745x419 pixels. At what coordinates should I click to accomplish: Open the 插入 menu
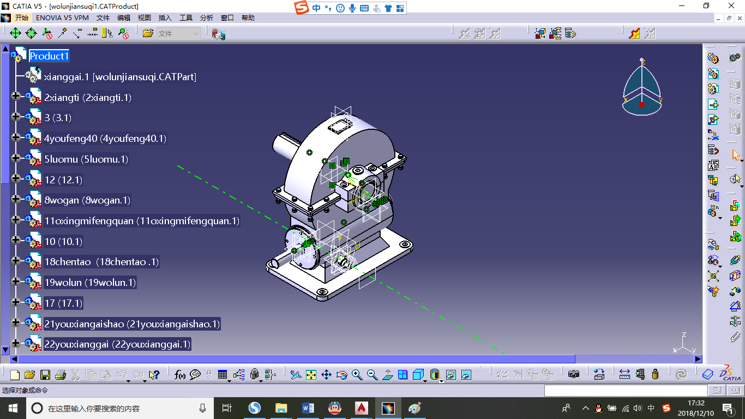[x=165, y=18]
